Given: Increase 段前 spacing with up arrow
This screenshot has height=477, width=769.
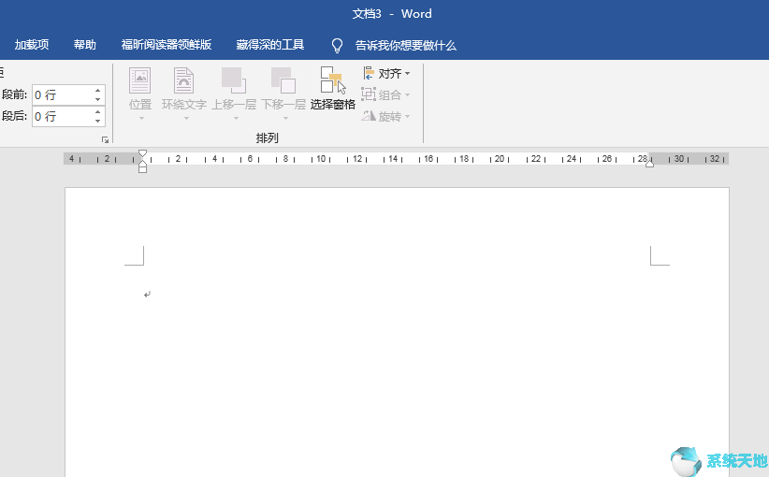Looking at the screenshot, I should click(98, 91).
